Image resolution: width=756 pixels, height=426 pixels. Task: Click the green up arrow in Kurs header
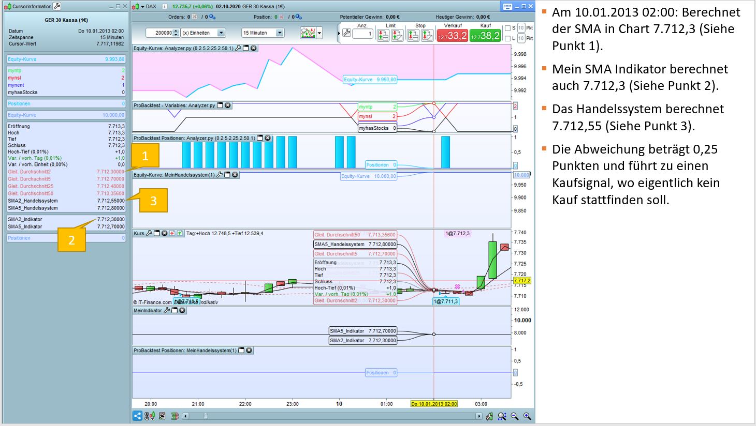click(180, 233)
